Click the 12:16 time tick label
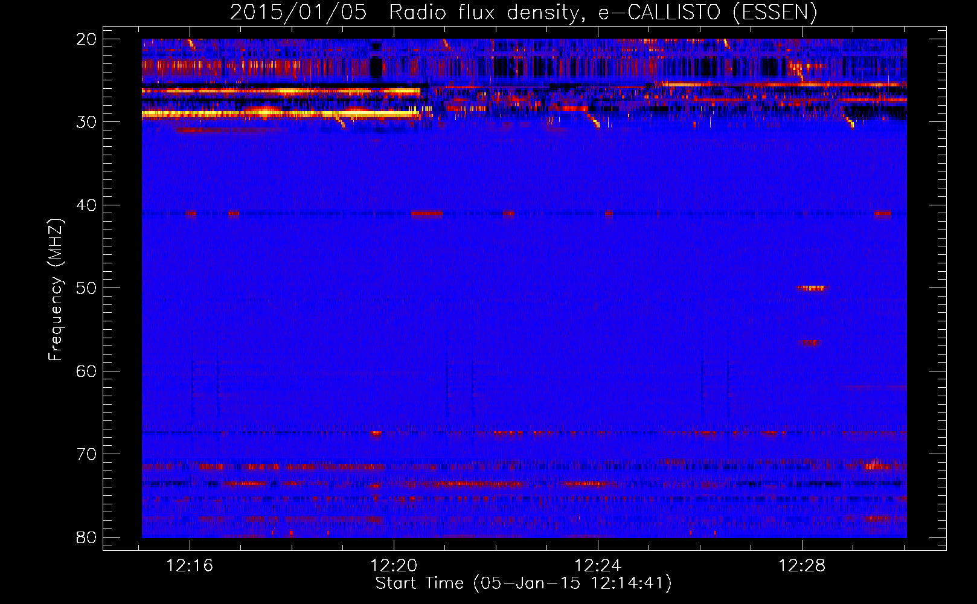This screenshot has width=977, height=604. pyautogui.click(x=190, y=566)
